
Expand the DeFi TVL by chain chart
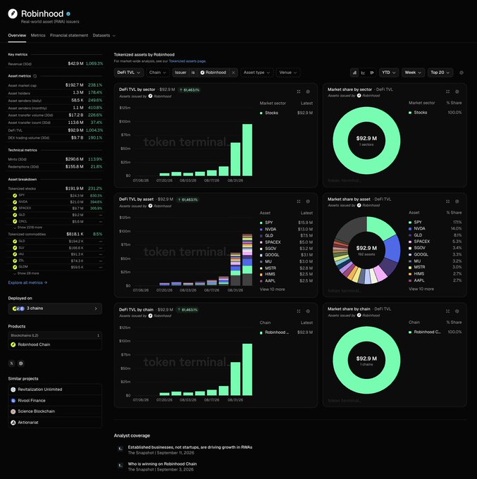(x=299, y=311)
